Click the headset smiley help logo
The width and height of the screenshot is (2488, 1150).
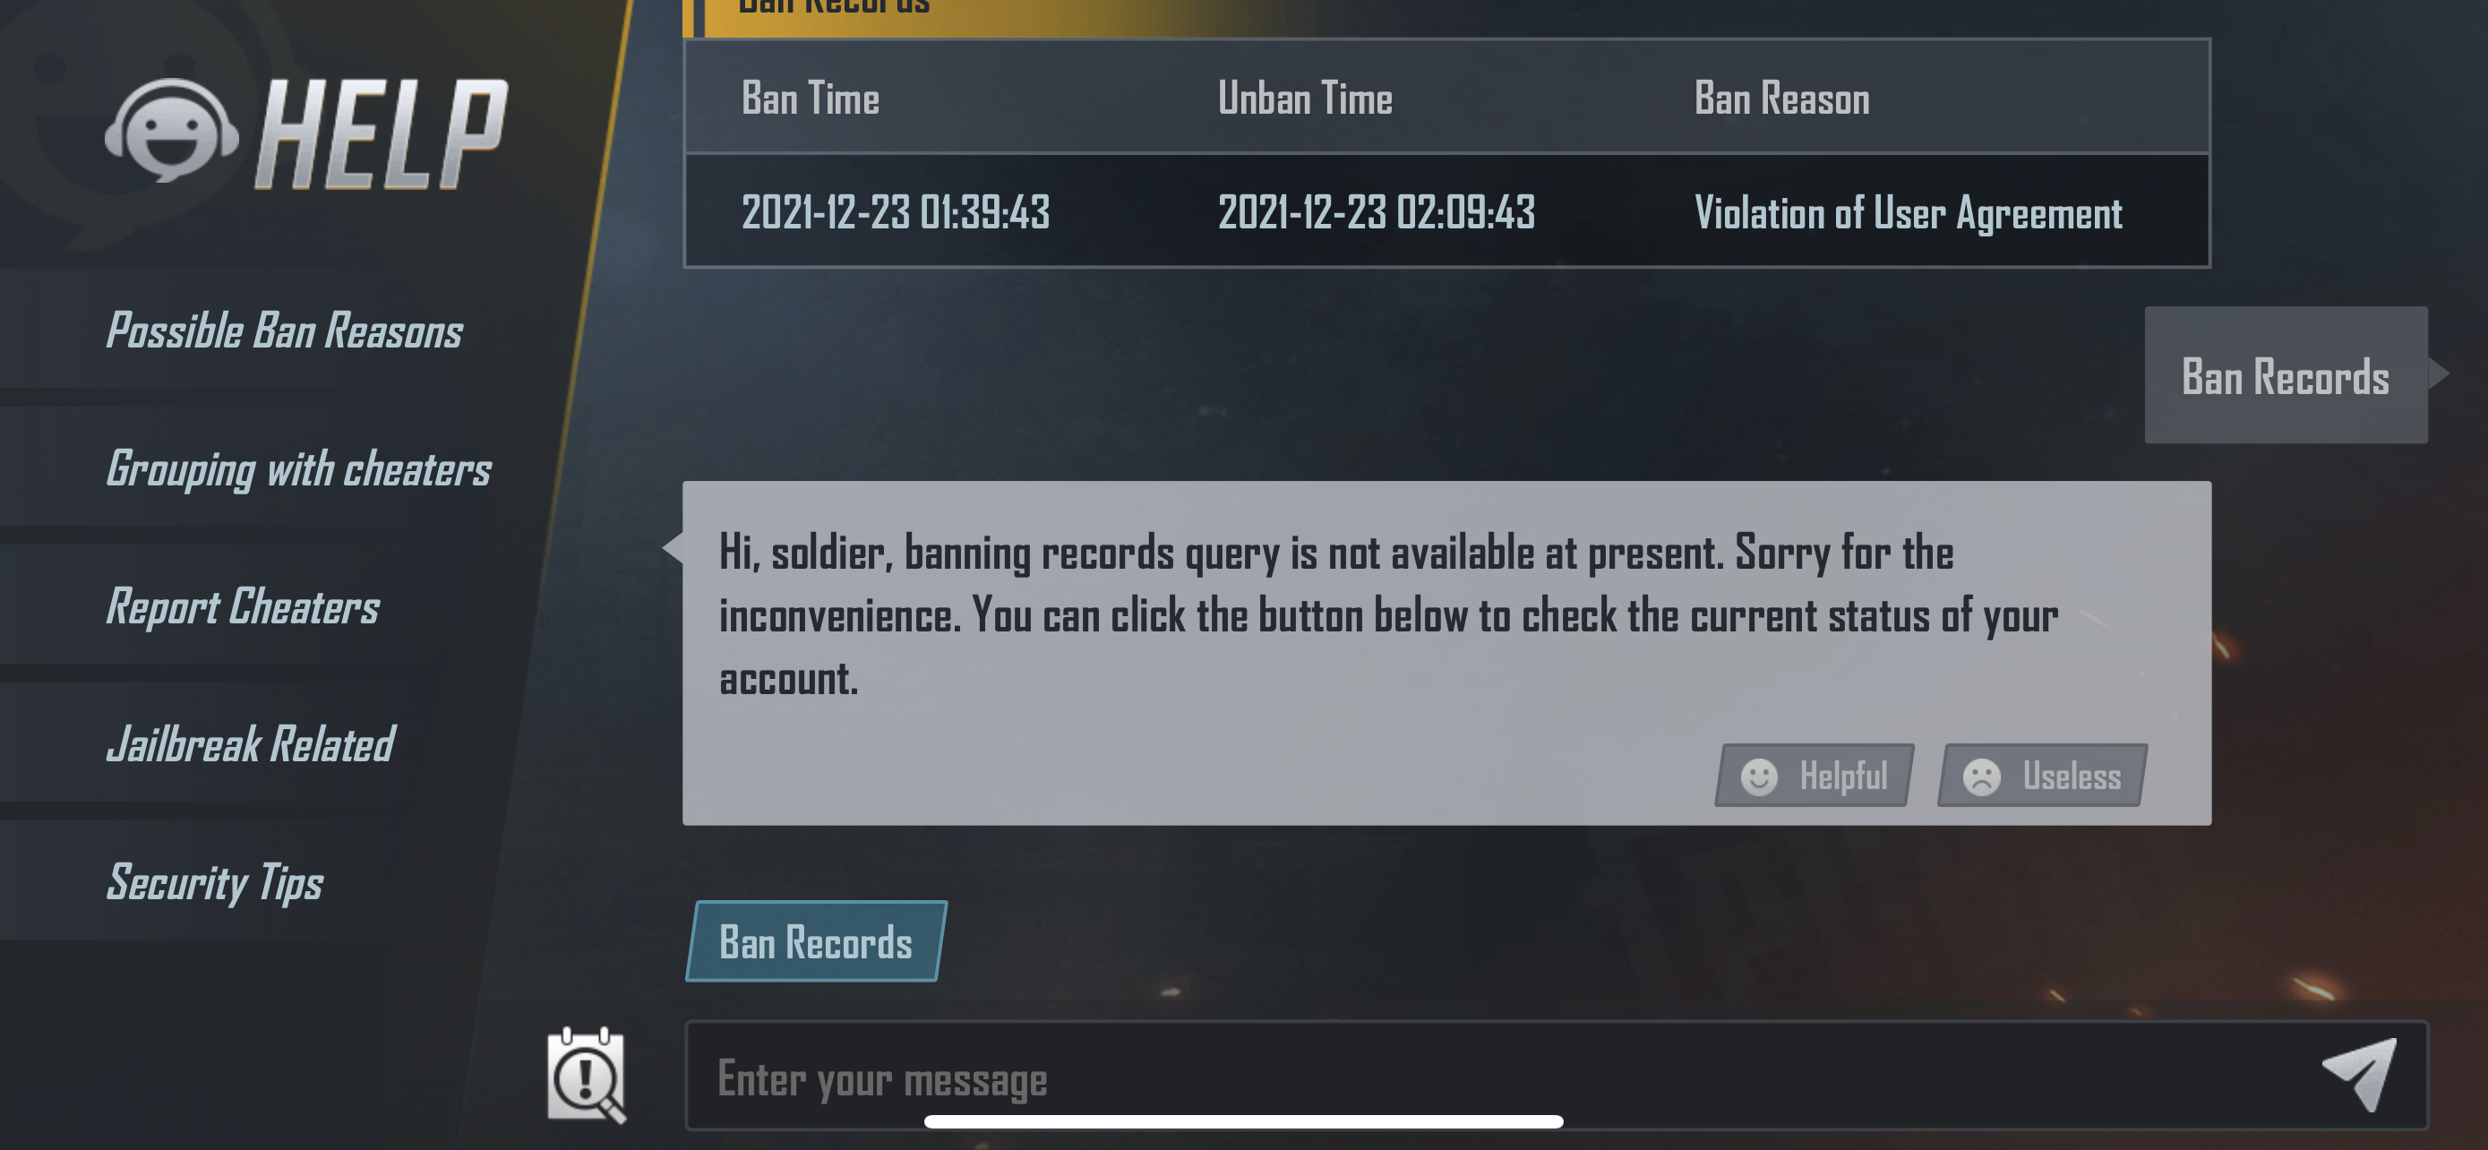point(172,132)
